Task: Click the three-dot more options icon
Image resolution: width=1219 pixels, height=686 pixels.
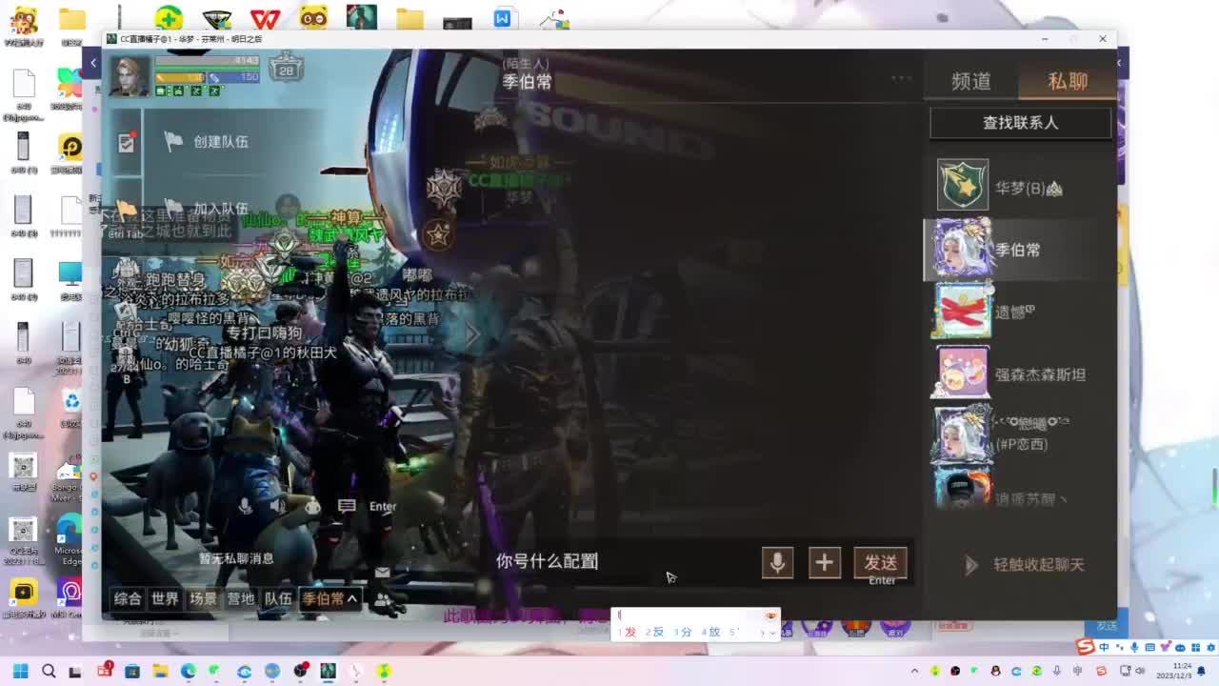Action: pos(901,78)
